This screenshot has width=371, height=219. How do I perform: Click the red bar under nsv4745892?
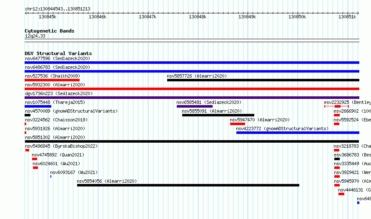[35, 159]
